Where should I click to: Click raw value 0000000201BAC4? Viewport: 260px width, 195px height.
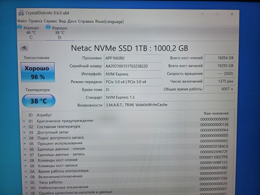[213, 146]
